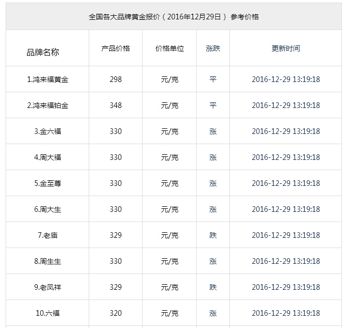
Task: Click 涨 status in 金六福 row
Action: click(x=213, y=131)
